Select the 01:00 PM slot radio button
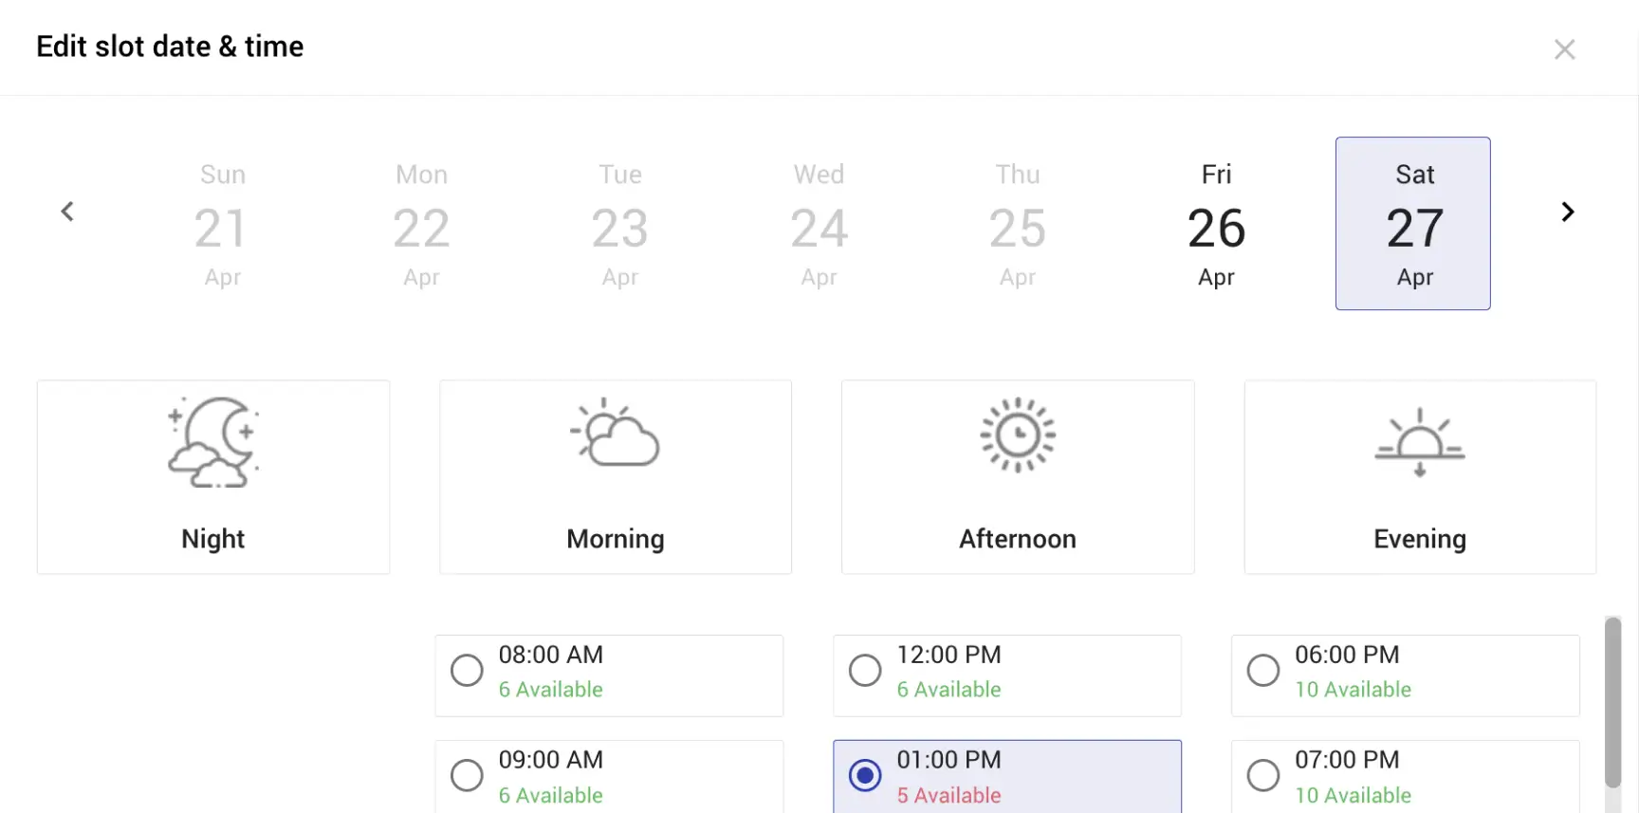Viewport: 1639px width, 813px height. tap(865, 776)
